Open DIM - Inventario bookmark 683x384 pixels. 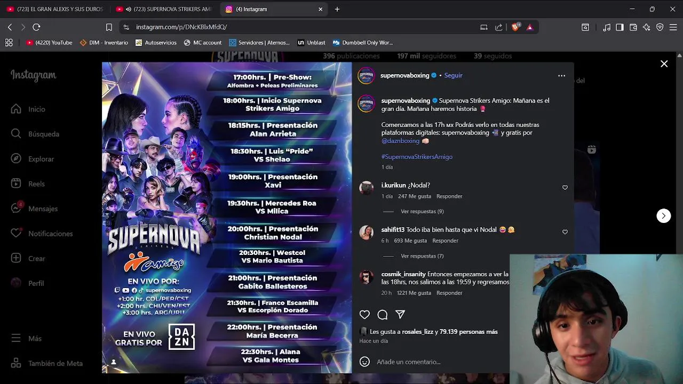(x=104, y=43)
